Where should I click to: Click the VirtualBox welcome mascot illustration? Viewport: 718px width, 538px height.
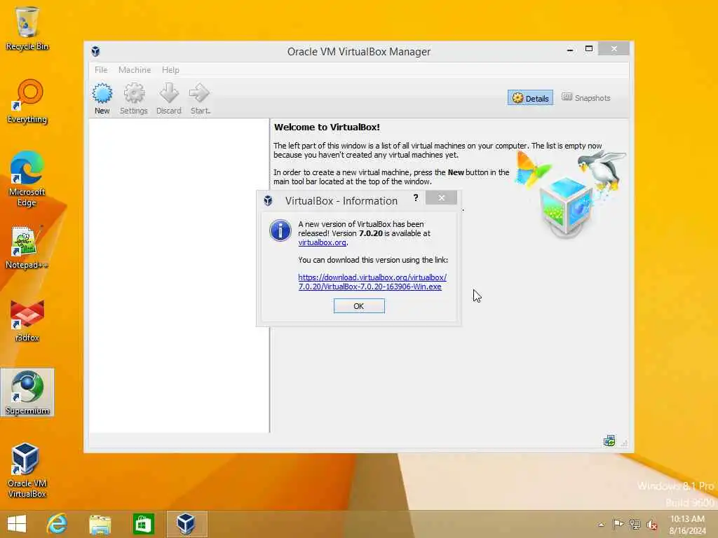click(x=569, y=193)
